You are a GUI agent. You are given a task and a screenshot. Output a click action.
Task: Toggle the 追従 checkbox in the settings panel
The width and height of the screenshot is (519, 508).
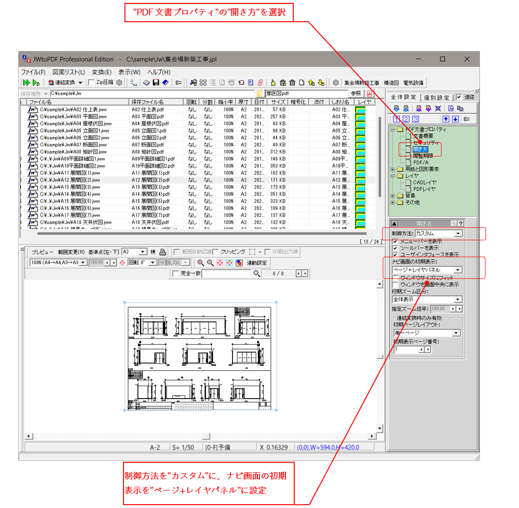click(459, 97)
